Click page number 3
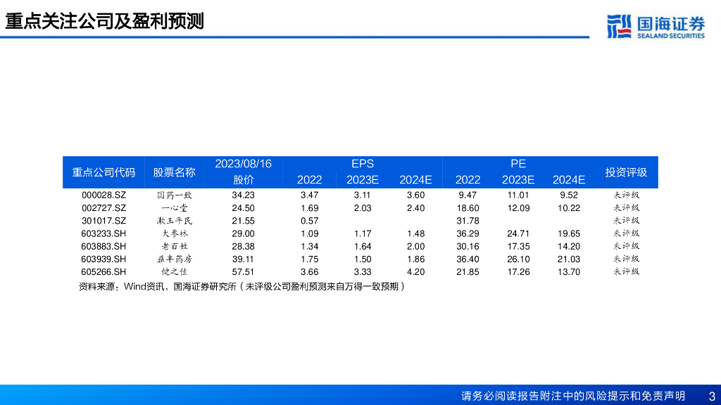 click(x=712, y=397)
